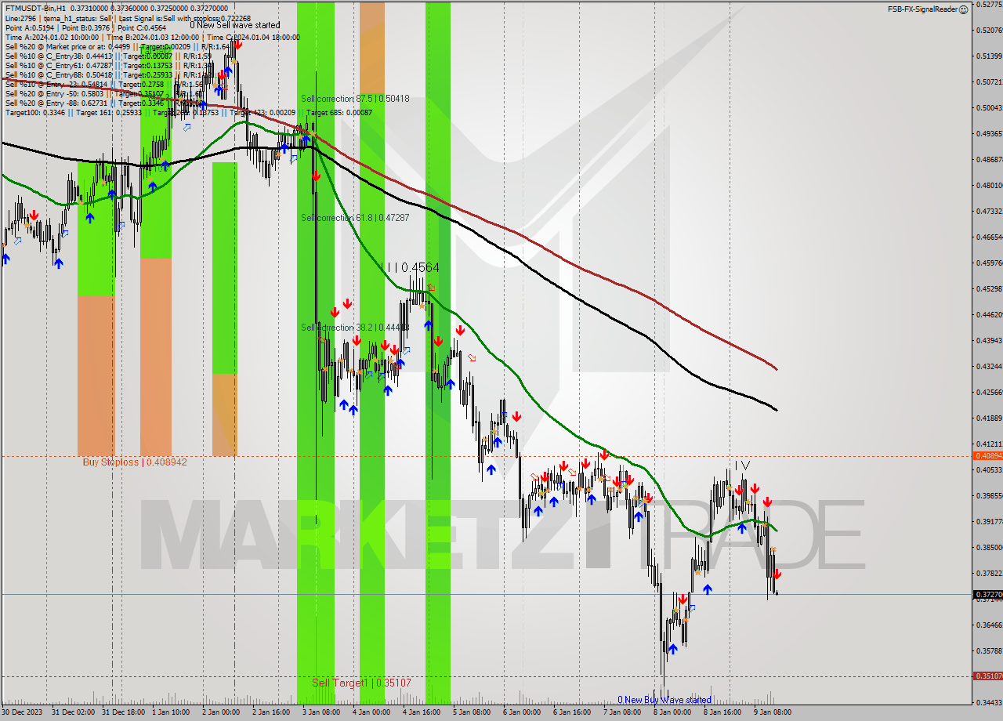Click the 'Sell Target1 | 0.35107' label

(361, 683)
